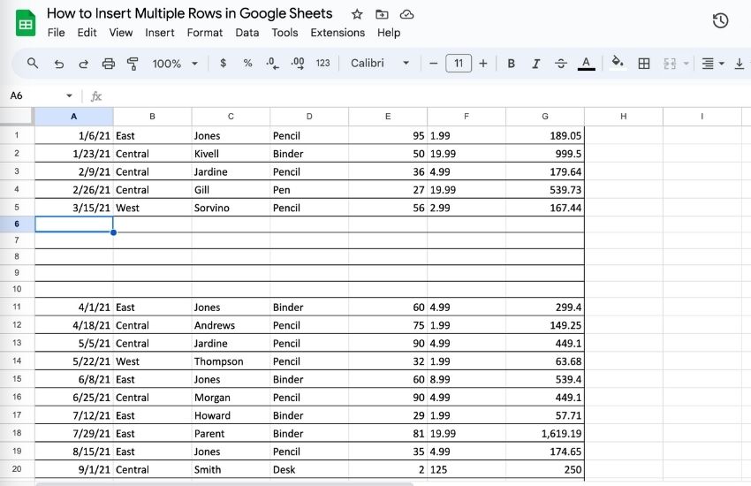Open the borders tool
The width and height of the screenshot is (751, 486).
[x=644, y=64]
